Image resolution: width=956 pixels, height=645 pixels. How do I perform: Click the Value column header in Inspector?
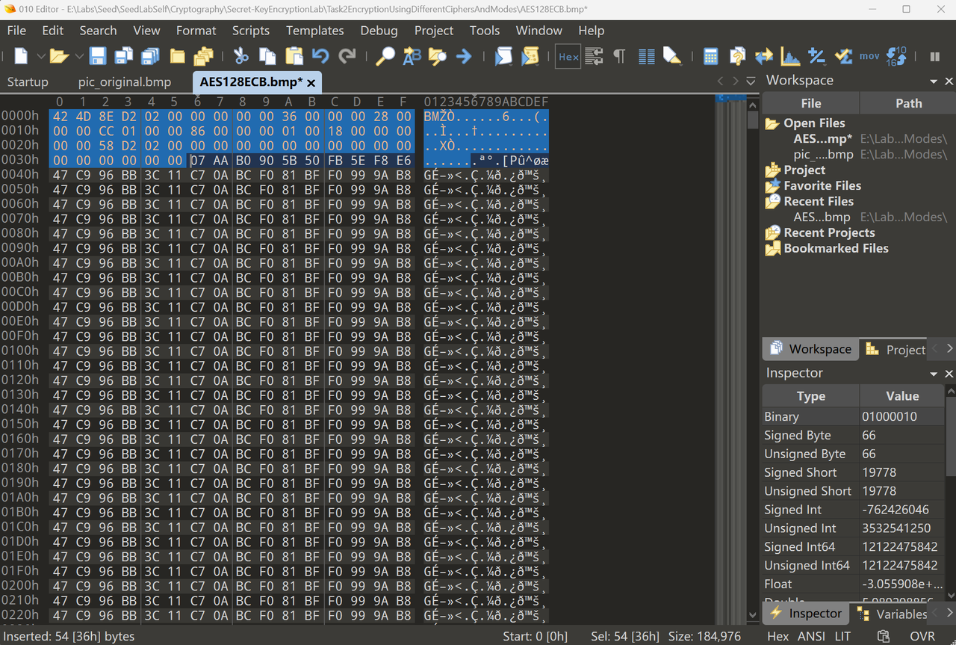point(902,396)
